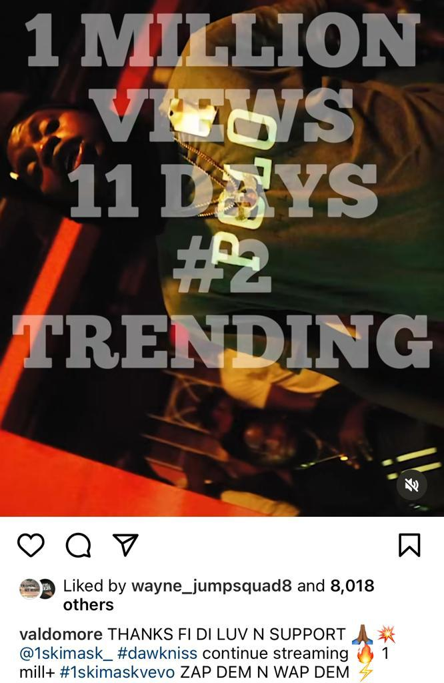Save post with the bookmark icon

[409, 545]
